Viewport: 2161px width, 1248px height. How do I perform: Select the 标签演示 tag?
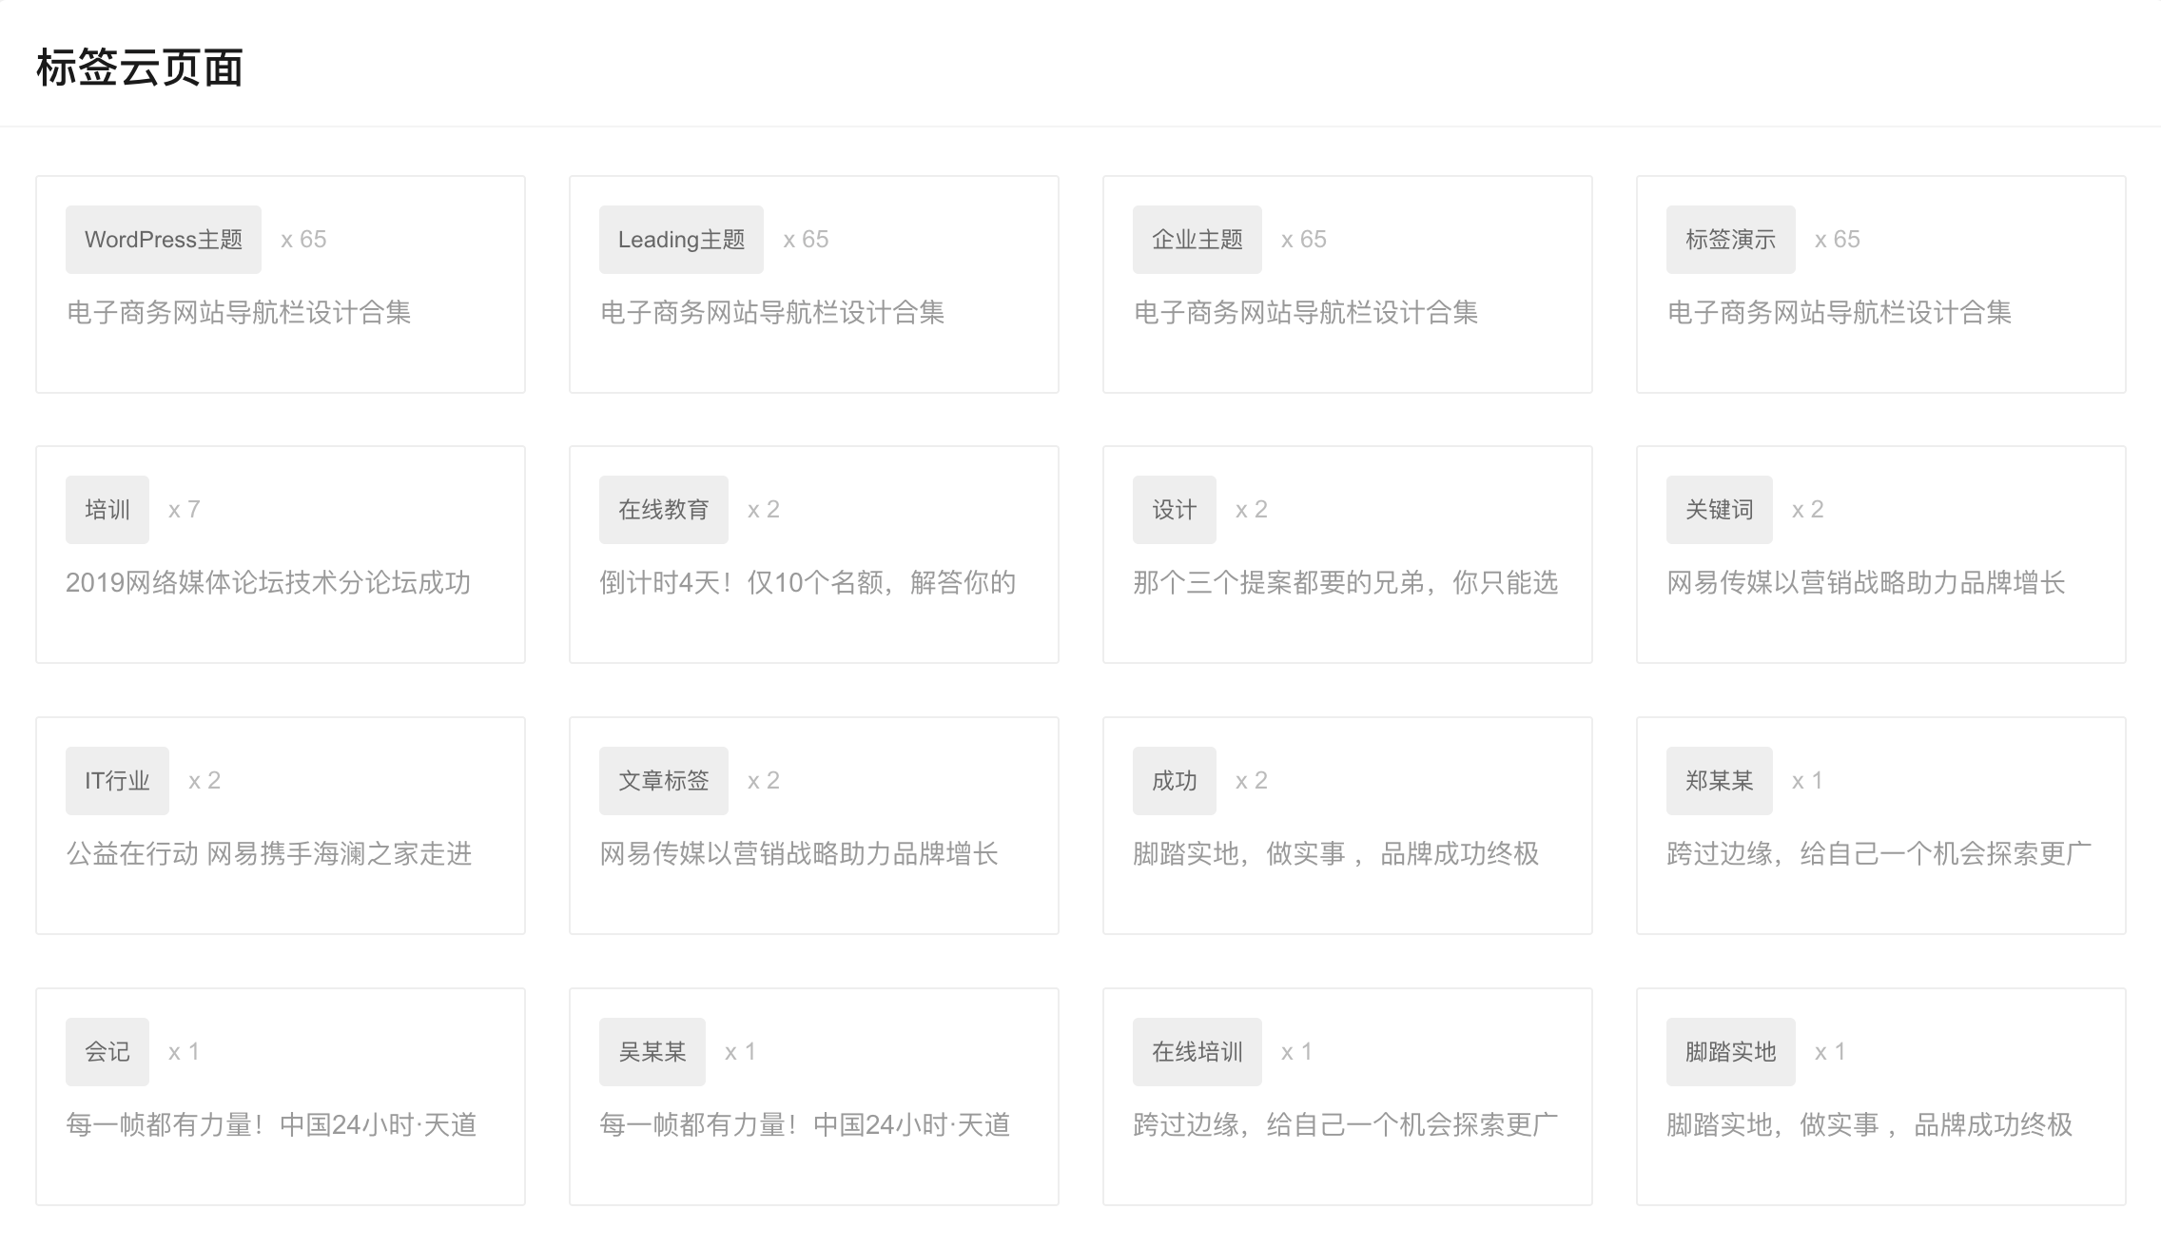1730,239
